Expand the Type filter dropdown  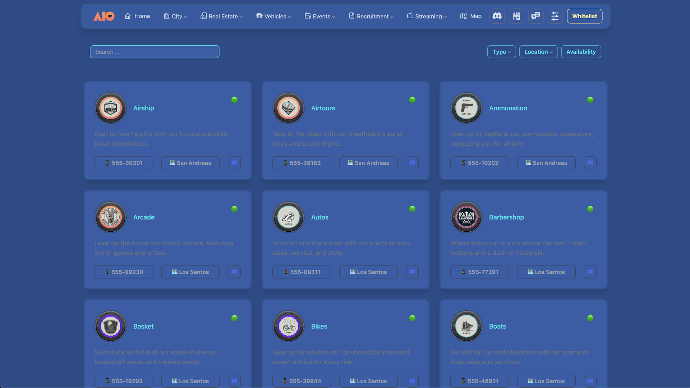tap(501, 52)
